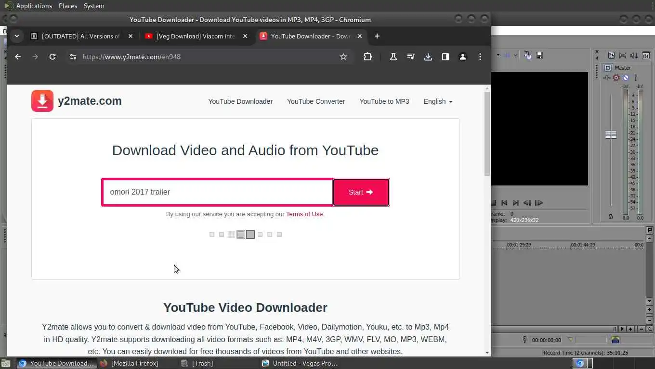Click the Vegas mixer downmix output icon
655x369 pixels.
(623, 55)
